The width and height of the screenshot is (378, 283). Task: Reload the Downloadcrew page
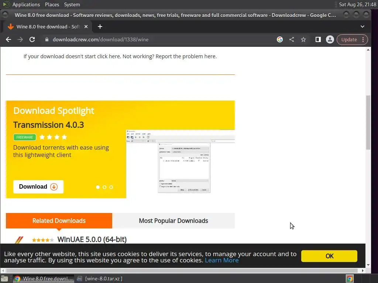[x=32, y=39]
